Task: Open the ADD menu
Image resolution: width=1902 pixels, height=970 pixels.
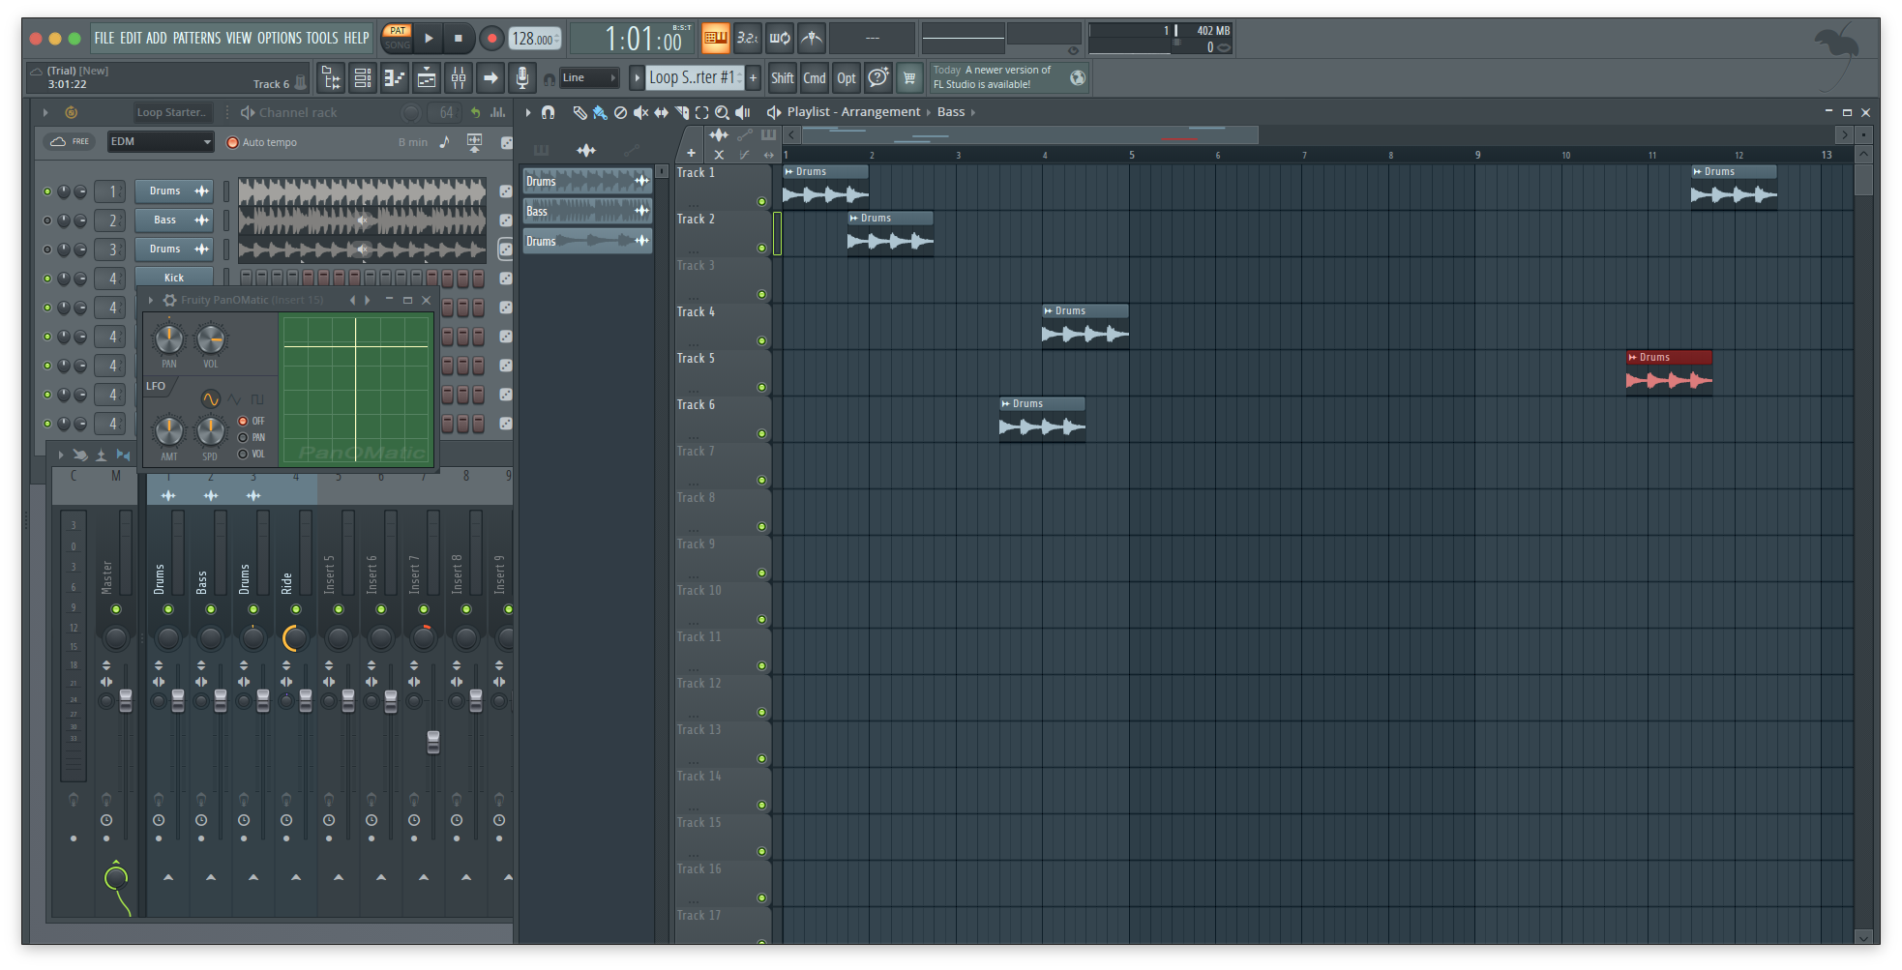Action: pyautogui.click(x=157, y=39)
